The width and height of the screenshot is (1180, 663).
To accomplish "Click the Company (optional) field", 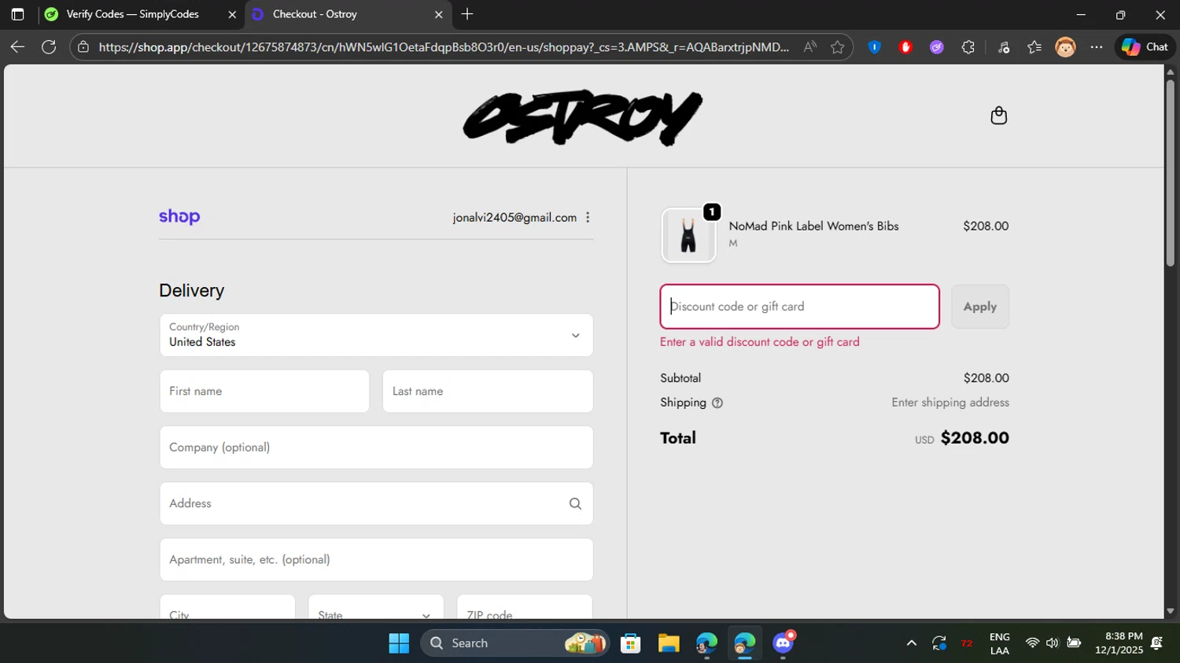I will pyautogui.click(x=376, y=448).
